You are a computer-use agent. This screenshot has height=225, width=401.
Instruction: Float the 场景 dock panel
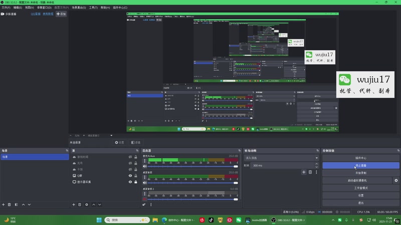[x=67, y=151]
